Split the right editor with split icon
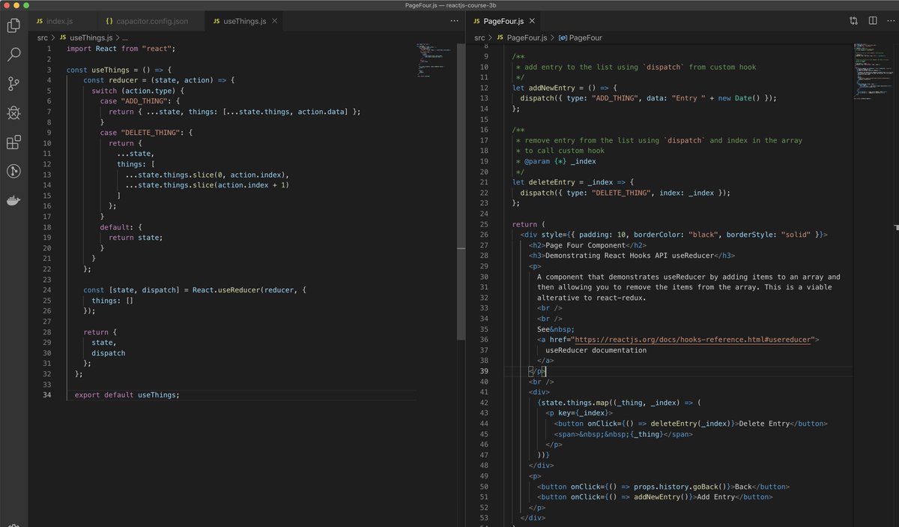This screenshot has height=527, width=899. pos(873,21)
